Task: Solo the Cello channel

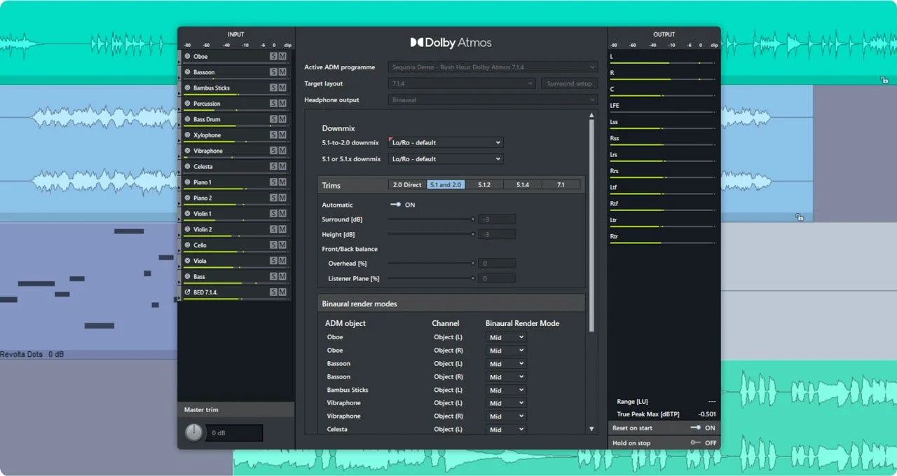Action: coord(273,245)
